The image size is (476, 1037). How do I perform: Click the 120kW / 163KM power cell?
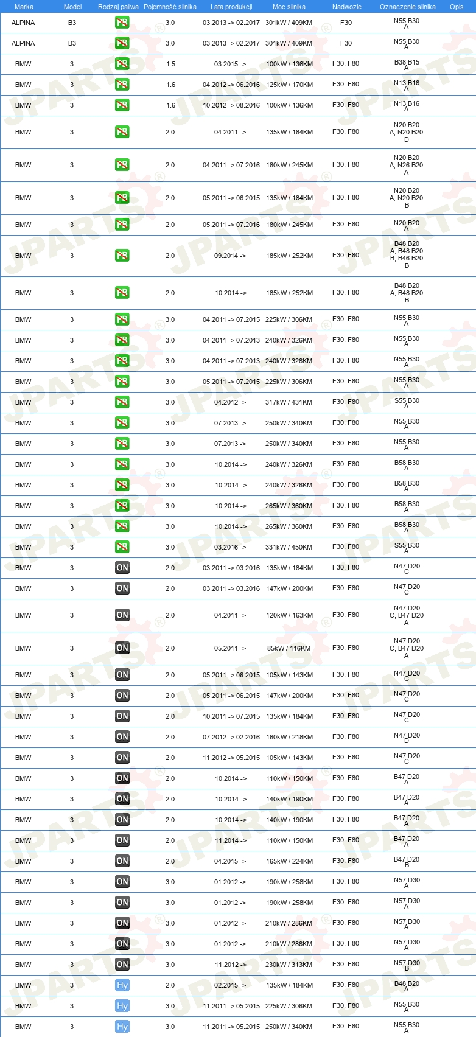[x=289, y=615]
